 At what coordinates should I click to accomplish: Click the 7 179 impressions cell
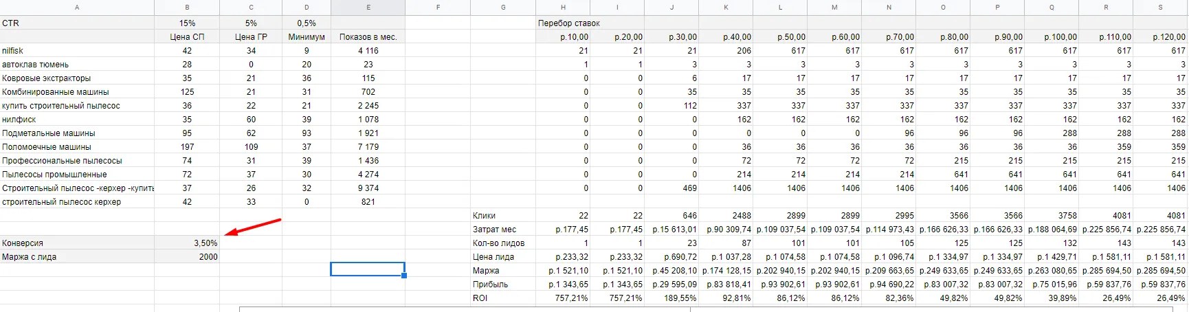click(368, 146)
